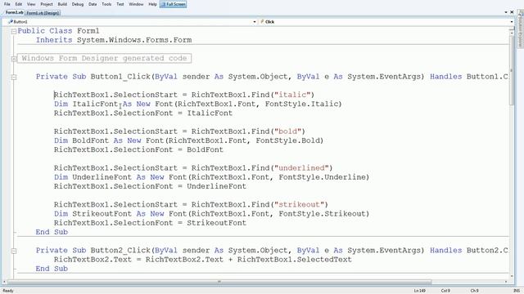Click 'System.Windows.Forms.Form' in the code
The image size is (524, 294).
click(x=134, y=40)
